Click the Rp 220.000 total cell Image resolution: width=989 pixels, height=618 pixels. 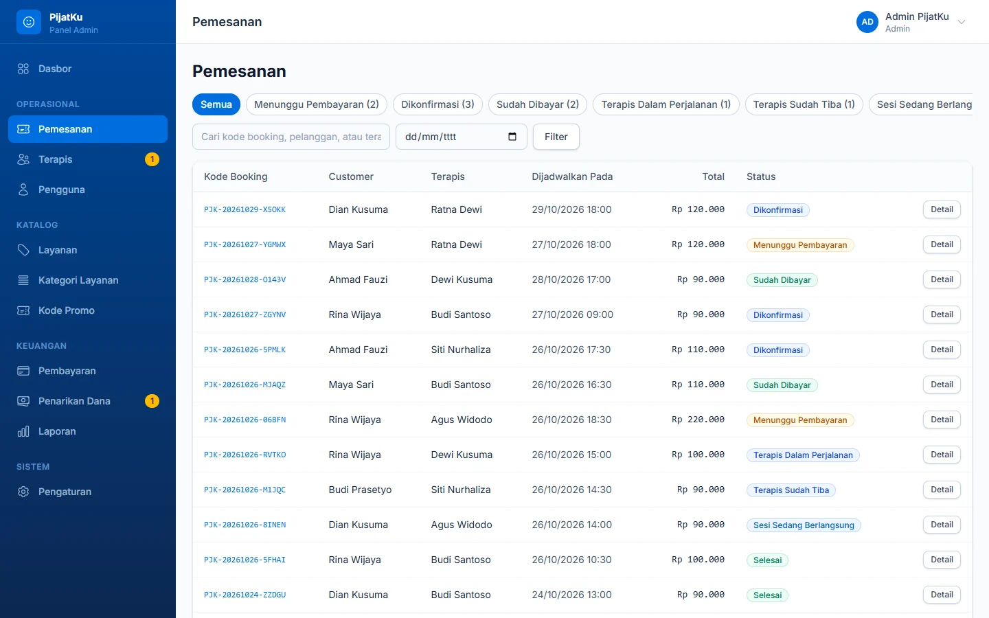click(698, 420)
